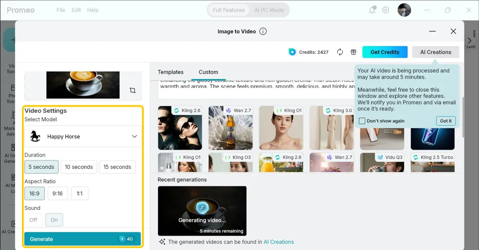This screenshot has width=479, height=250.
Task: Select the Wan 2.7 bottle splash template
Action: pos(230,128)
